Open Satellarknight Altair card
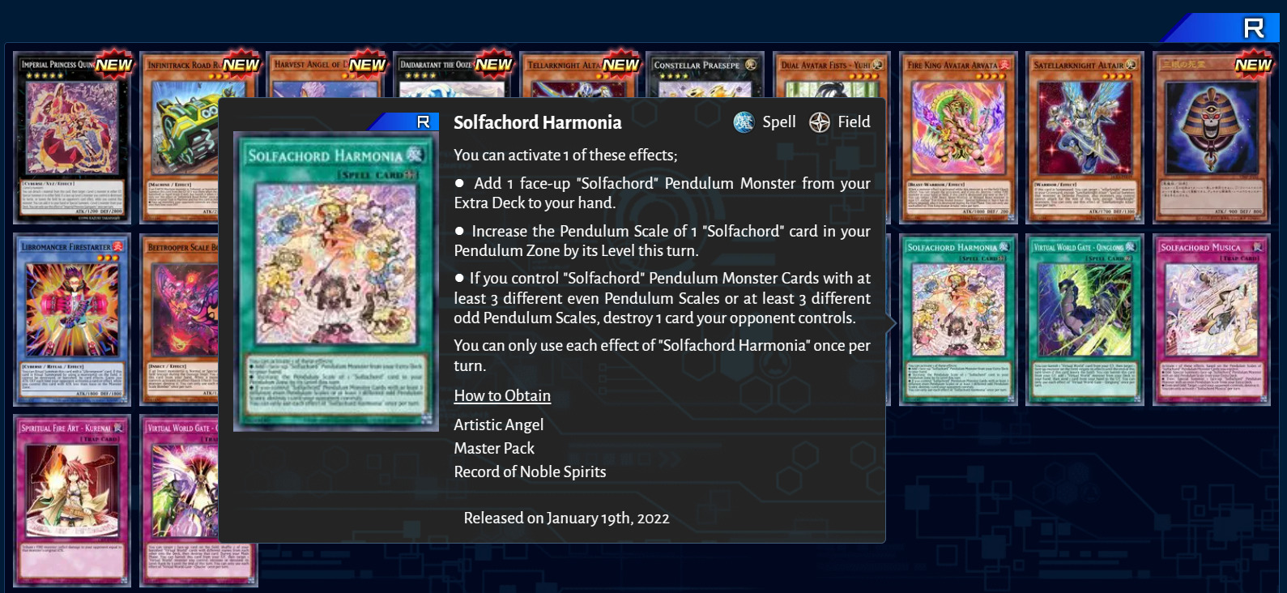1287x593 pixels. 1085,138
